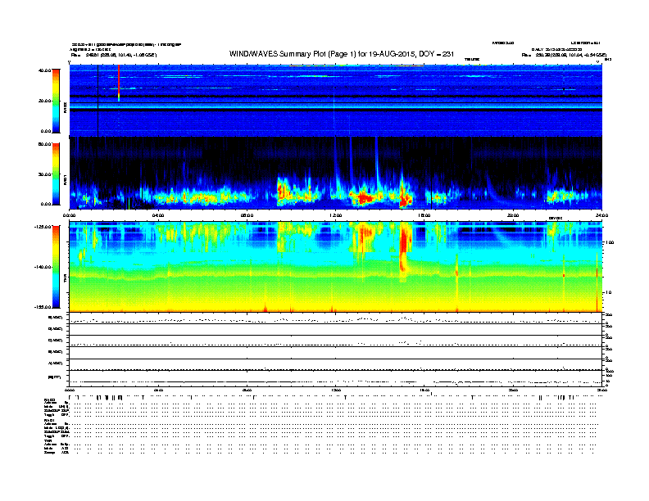The image size is (649, 501).
Task: Click the -140.00 label on third panel scale
Action: pos(41,267)
